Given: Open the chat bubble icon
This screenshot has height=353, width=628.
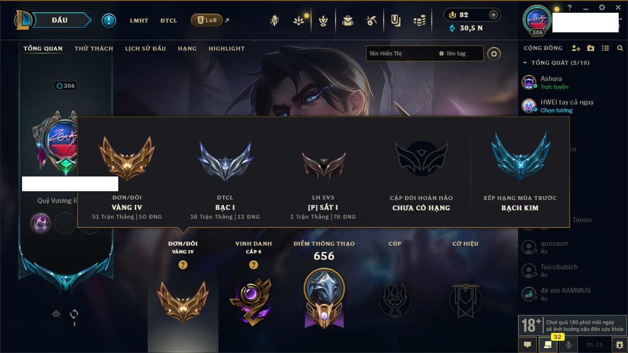Looking at the screenshot, I should pos(527,345).
